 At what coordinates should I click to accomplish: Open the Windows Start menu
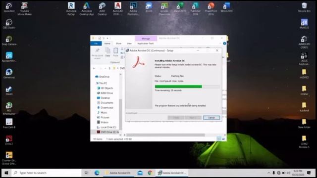(6, 173)
